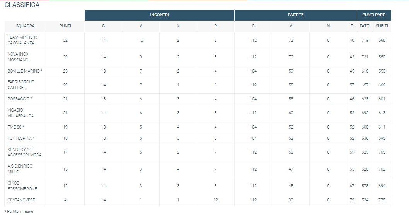The height and width of the screenshot is (215, 409).
Task: Select NOVA INOX MOSCIANO team name
Action: (18, 57)
